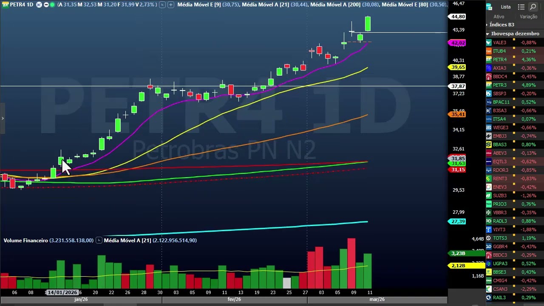Click the EQTL3 logo icon
Screen dimensions: 544x306
489,161
